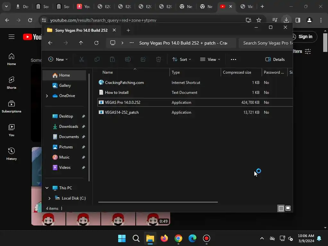Click the Delete trash icon in Explorer toolbar

coord(159,59)
